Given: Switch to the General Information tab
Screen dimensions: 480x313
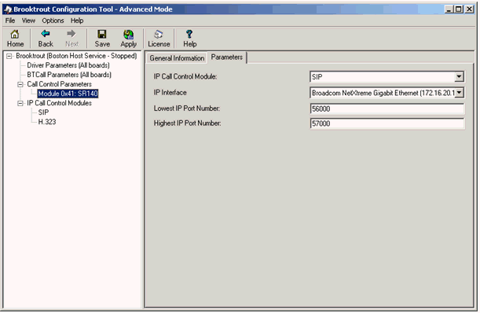Looking at the screenshot, I should (x=177, y=58).
